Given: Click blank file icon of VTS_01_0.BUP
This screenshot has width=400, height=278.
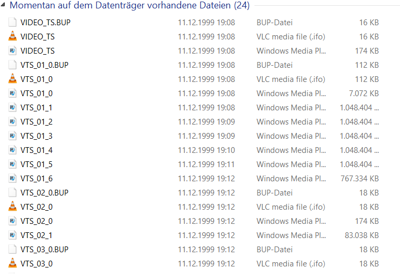Looking at the screenshot, I should pos(12,65).
